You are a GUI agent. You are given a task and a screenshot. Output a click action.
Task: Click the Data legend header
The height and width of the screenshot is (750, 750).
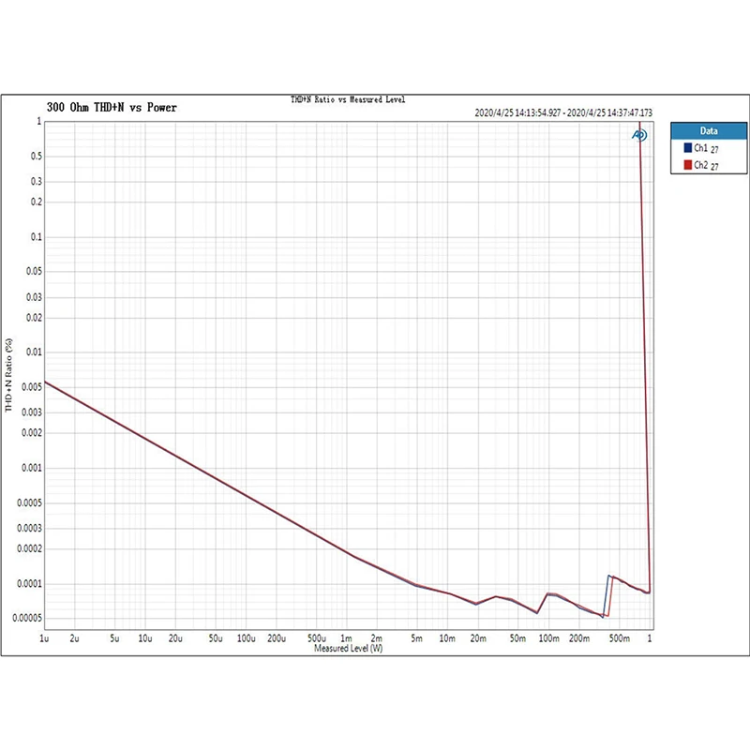(x=709, y=130)
